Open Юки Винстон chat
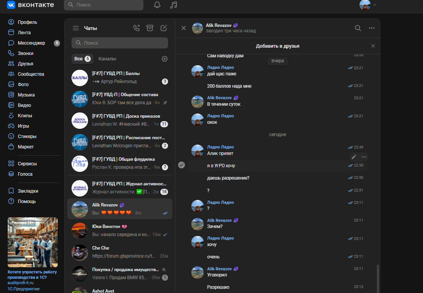The height and width of the screenshot is (293, 423). [120, 231]
